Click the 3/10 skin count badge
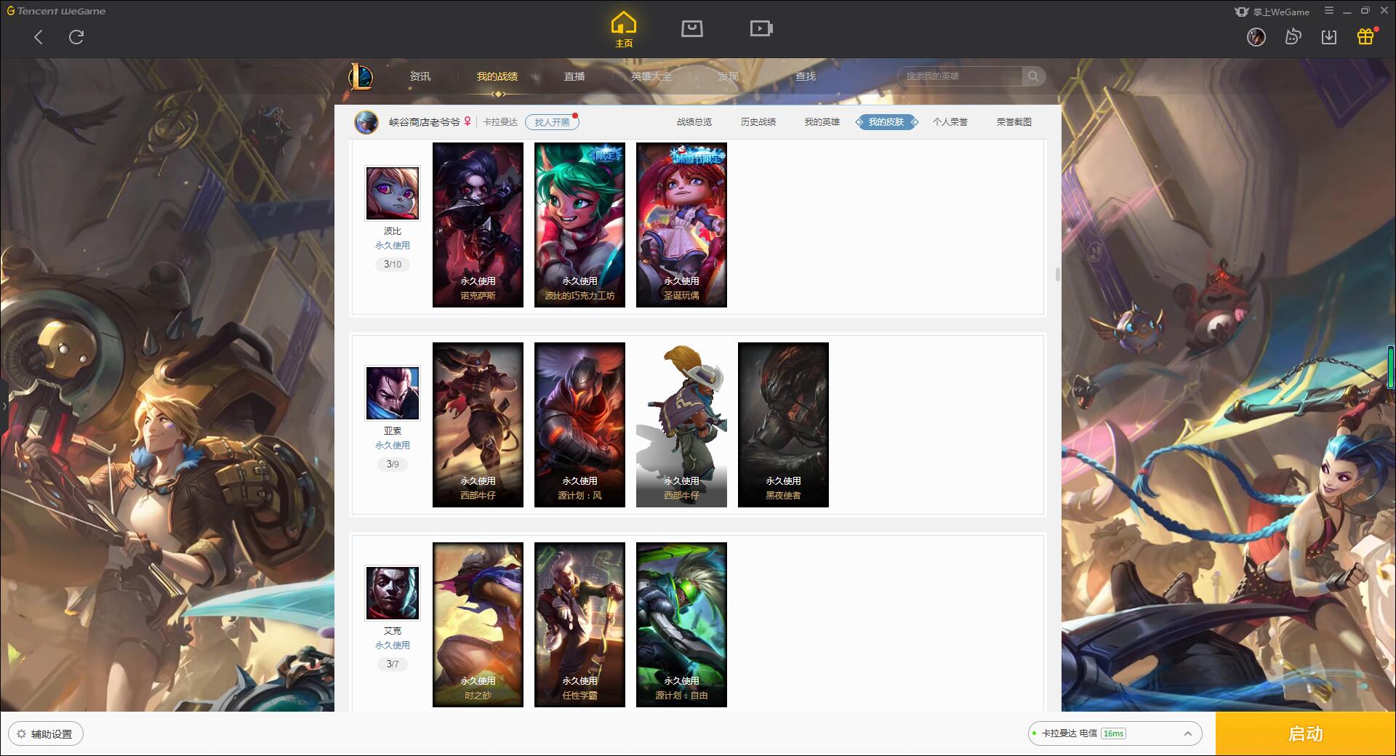1396x756 pixels. click(393, 265)
